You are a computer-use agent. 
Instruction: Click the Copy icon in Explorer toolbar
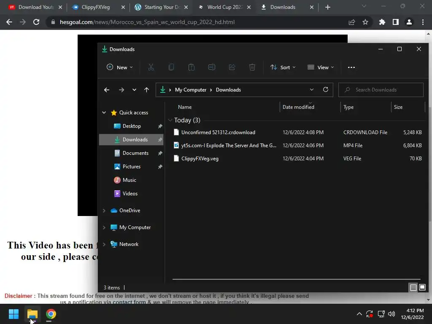(171, 67)
